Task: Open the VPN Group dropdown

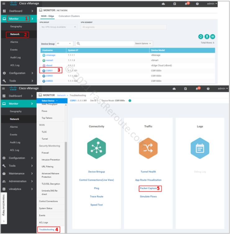Action: [58, 27]
